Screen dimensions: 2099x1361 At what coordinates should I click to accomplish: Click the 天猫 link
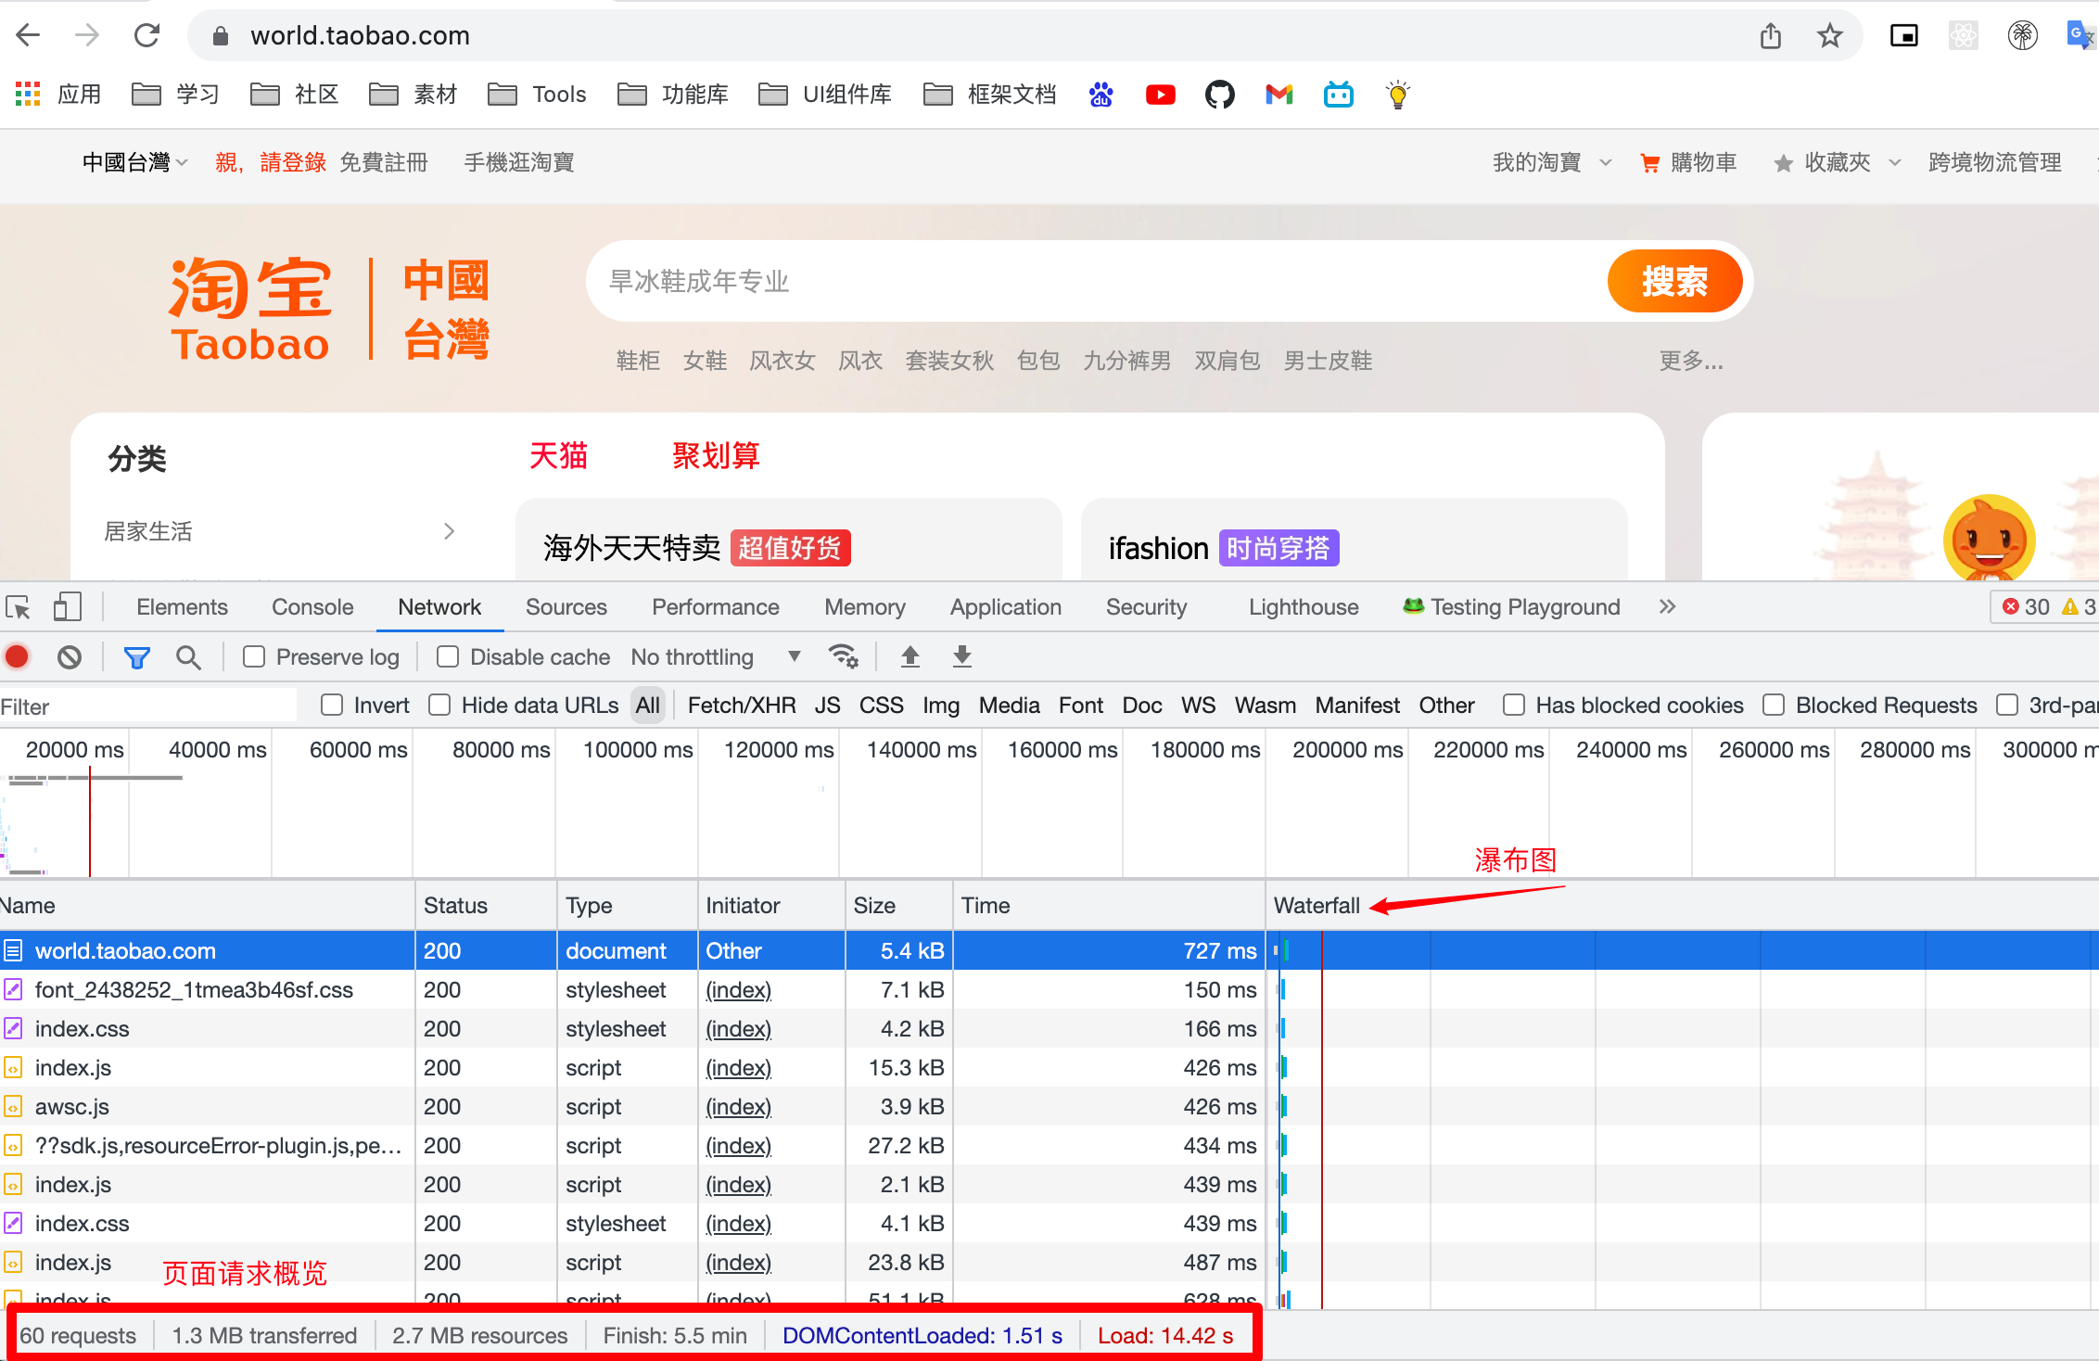[x=558, y=455]
